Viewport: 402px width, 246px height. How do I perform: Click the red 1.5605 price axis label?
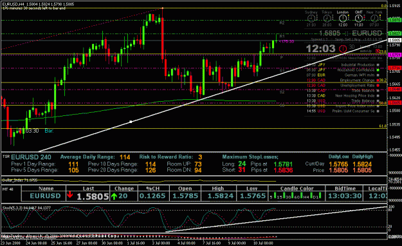(x=395, y=102)
